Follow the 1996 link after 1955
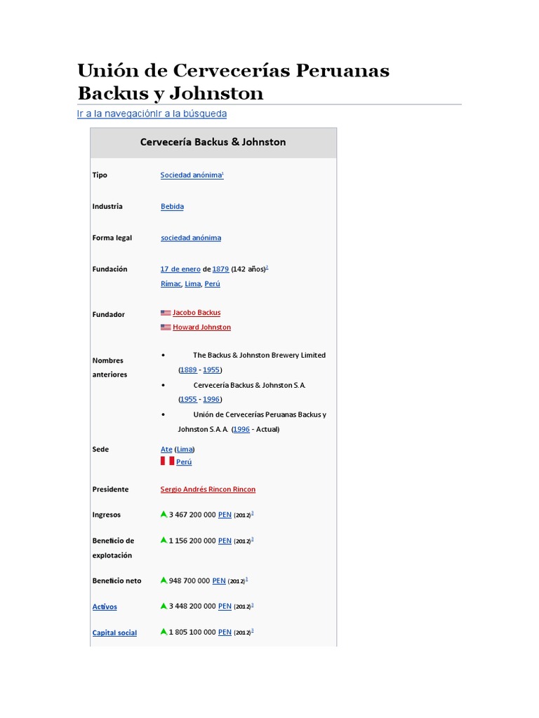The width and height of the screenshot is (539, 718). point(211,399)
